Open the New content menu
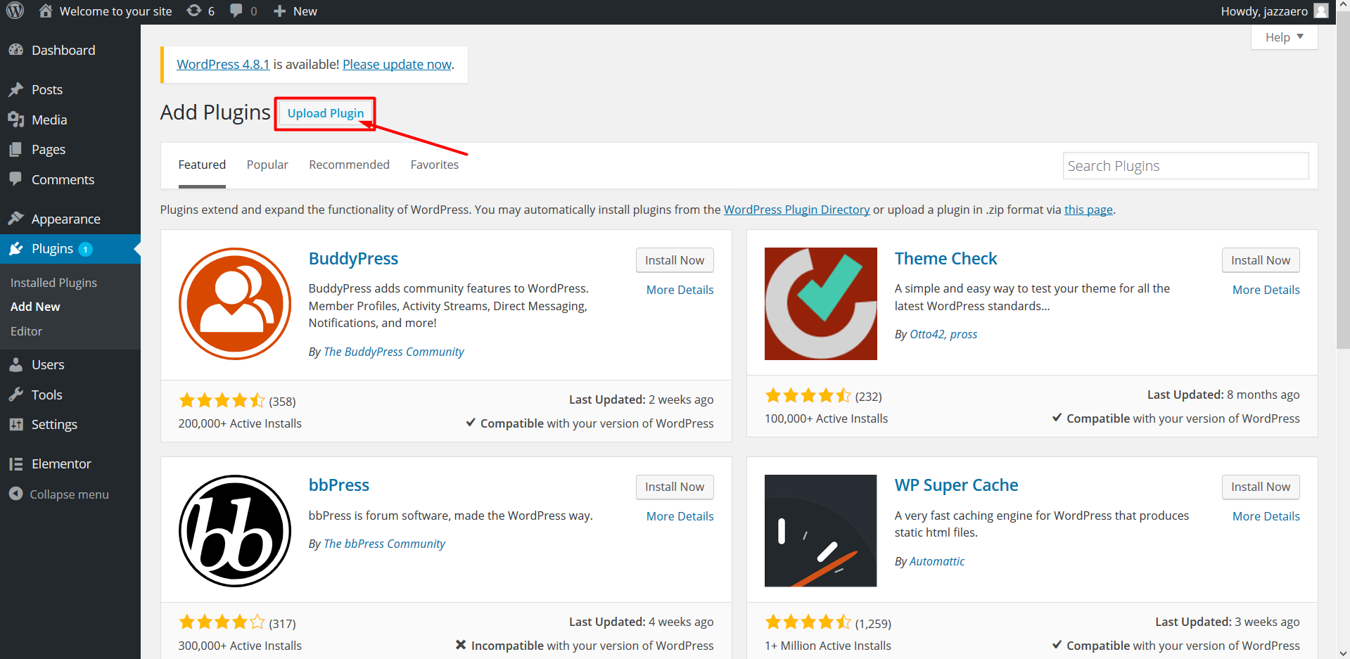The image size is (1350, 659). click(x=295, y=11)
